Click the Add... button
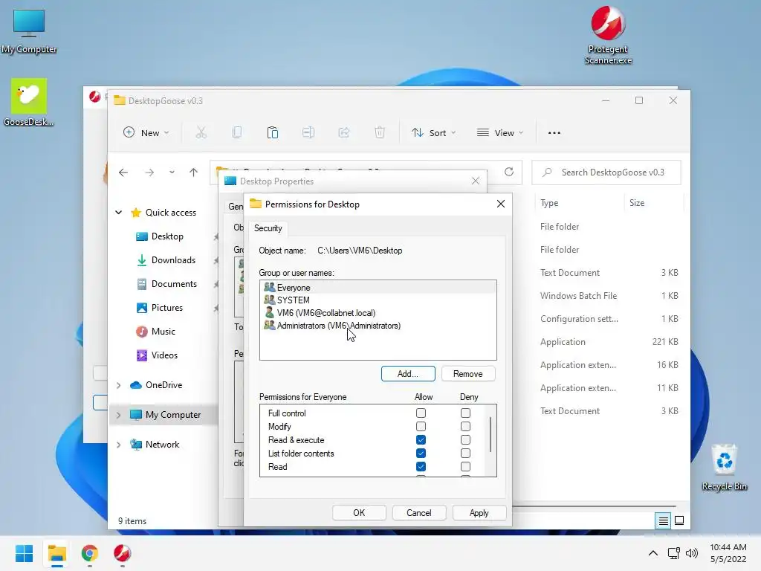761x571 pixels. (408, 374)
